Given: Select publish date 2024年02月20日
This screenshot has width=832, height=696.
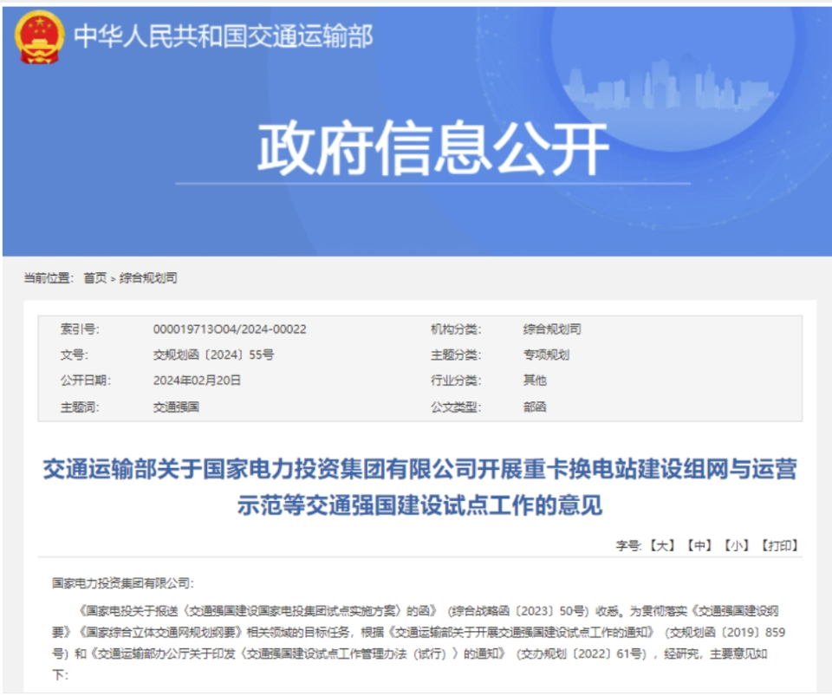Looking at the screenshot, I should [x=197, y=381].
